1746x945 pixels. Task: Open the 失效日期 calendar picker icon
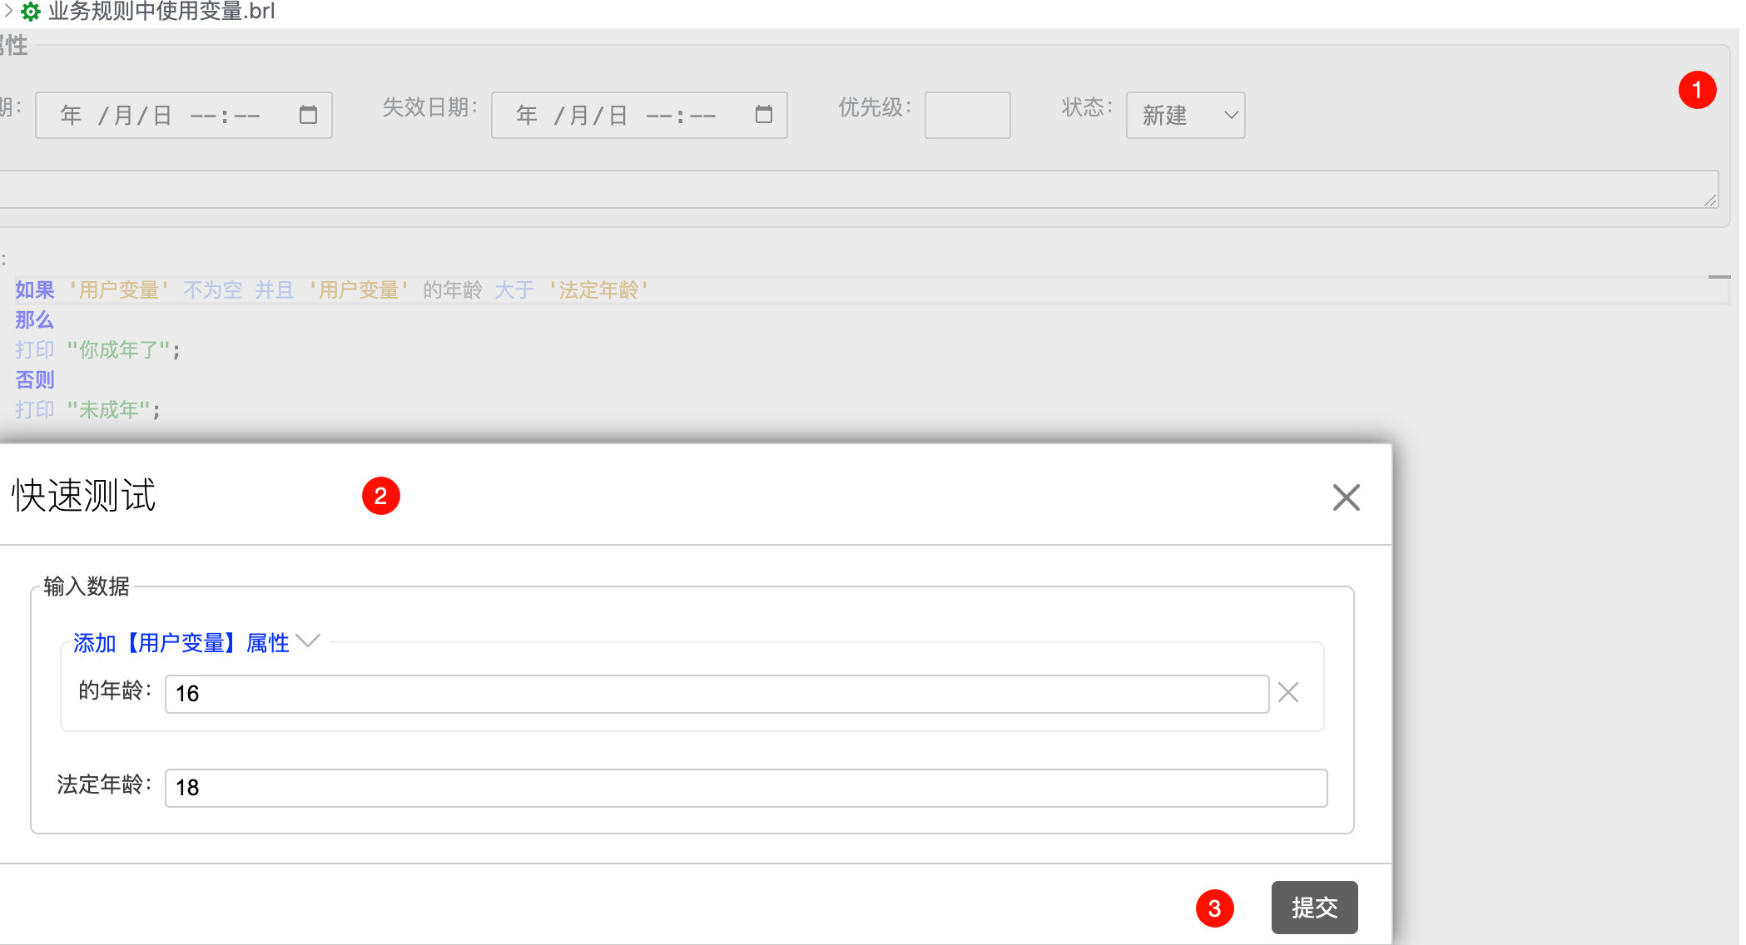[x=763, y=115]
